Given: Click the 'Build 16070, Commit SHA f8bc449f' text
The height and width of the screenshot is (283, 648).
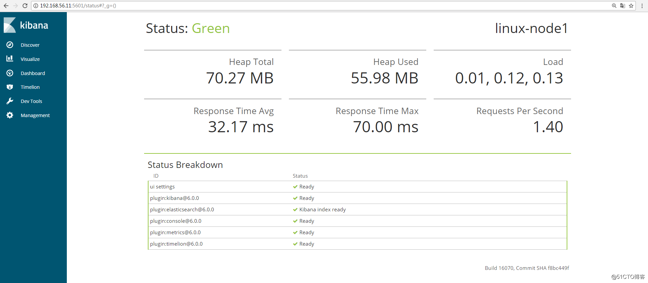Looking at the screenshot, I should point(527,268).
